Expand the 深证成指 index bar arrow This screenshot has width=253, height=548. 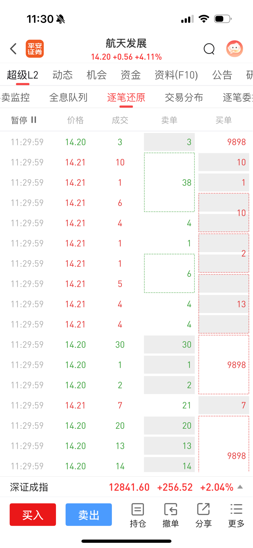click(240, 487)
